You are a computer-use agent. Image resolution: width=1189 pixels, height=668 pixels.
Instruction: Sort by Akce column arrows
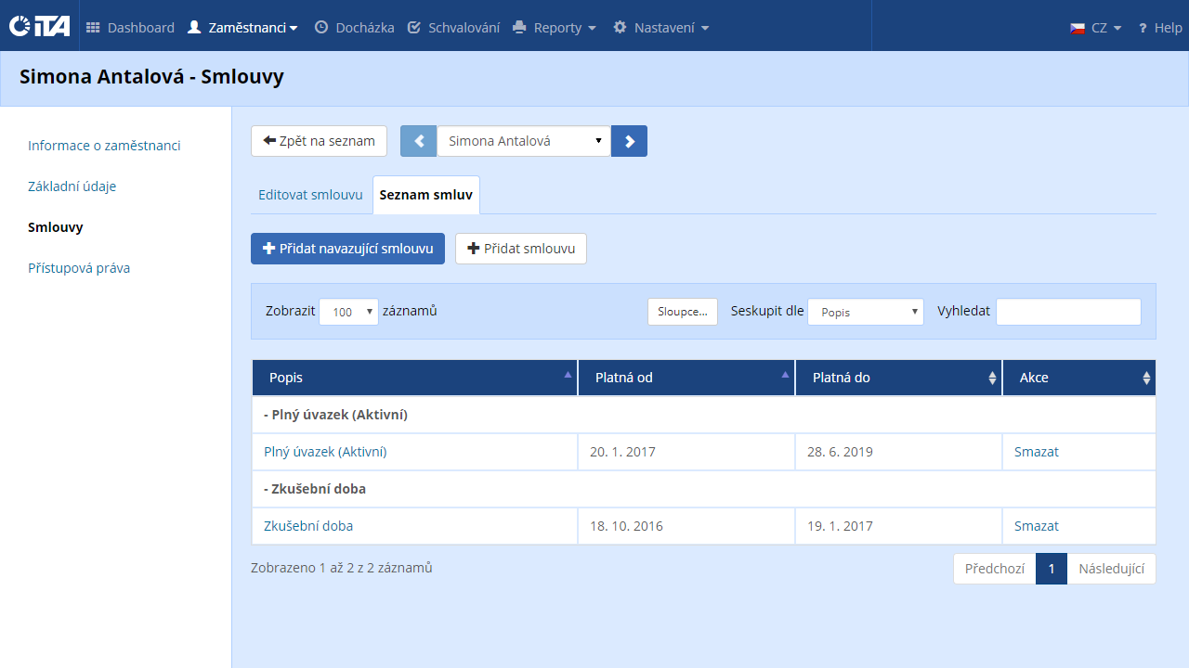pos(1146,379)
